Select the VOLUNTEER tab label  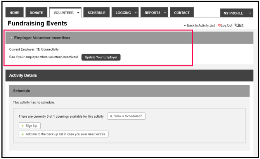click(63, 13)
